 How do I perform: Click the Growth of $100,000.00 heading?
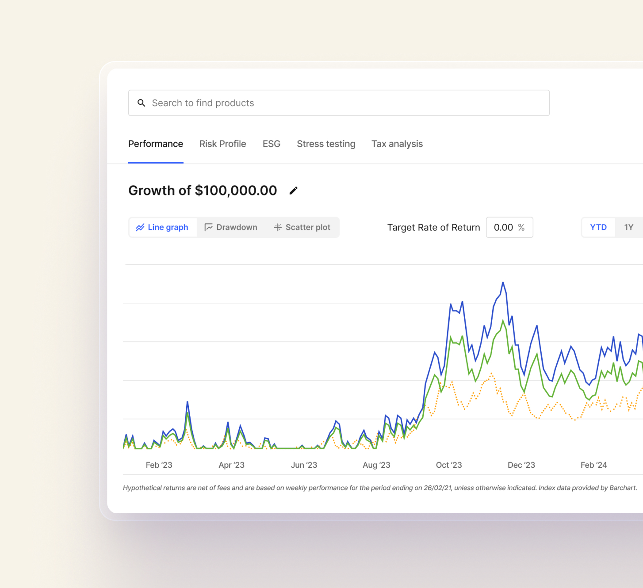click(203, 191)
